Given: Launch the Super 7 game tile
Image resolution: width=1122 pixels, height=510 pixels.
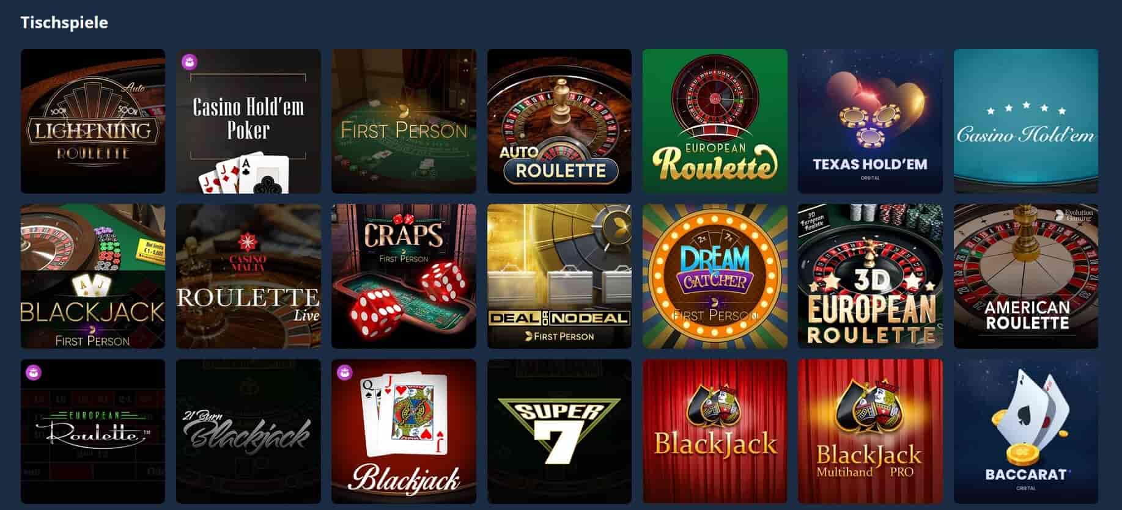Looking at the screenshot, I should click(559, 431).
